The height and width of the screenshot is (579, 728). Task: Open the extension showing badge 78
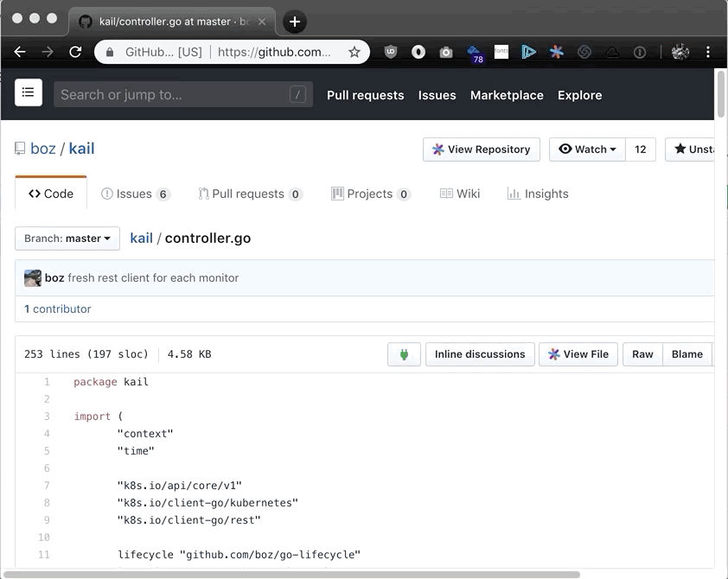(475, 54)
